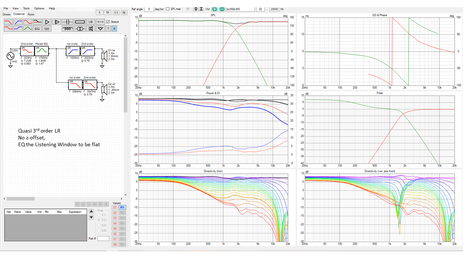Remove overlay with green minus button
The height and width of the screenshot is (260, 463).
tap(222, 9)
